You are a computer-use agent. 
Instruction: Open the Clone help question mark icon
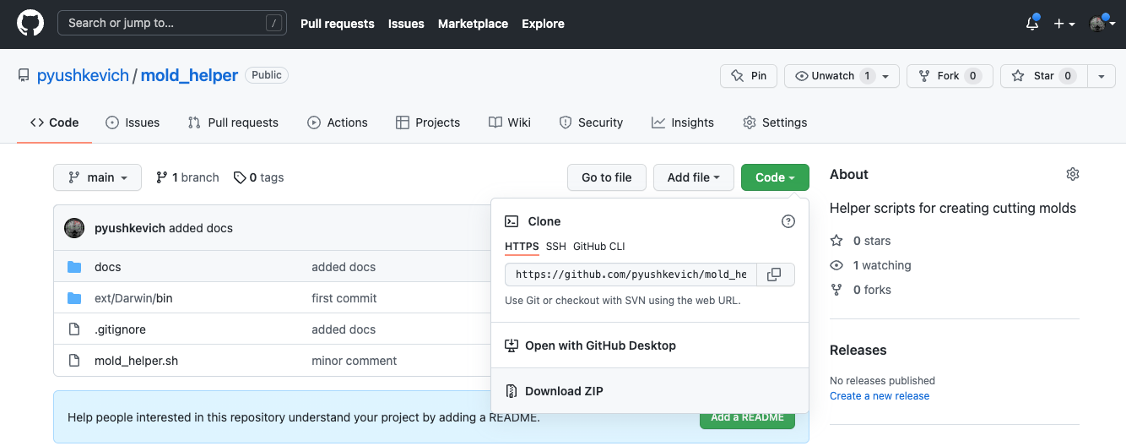tap(788, 221)
